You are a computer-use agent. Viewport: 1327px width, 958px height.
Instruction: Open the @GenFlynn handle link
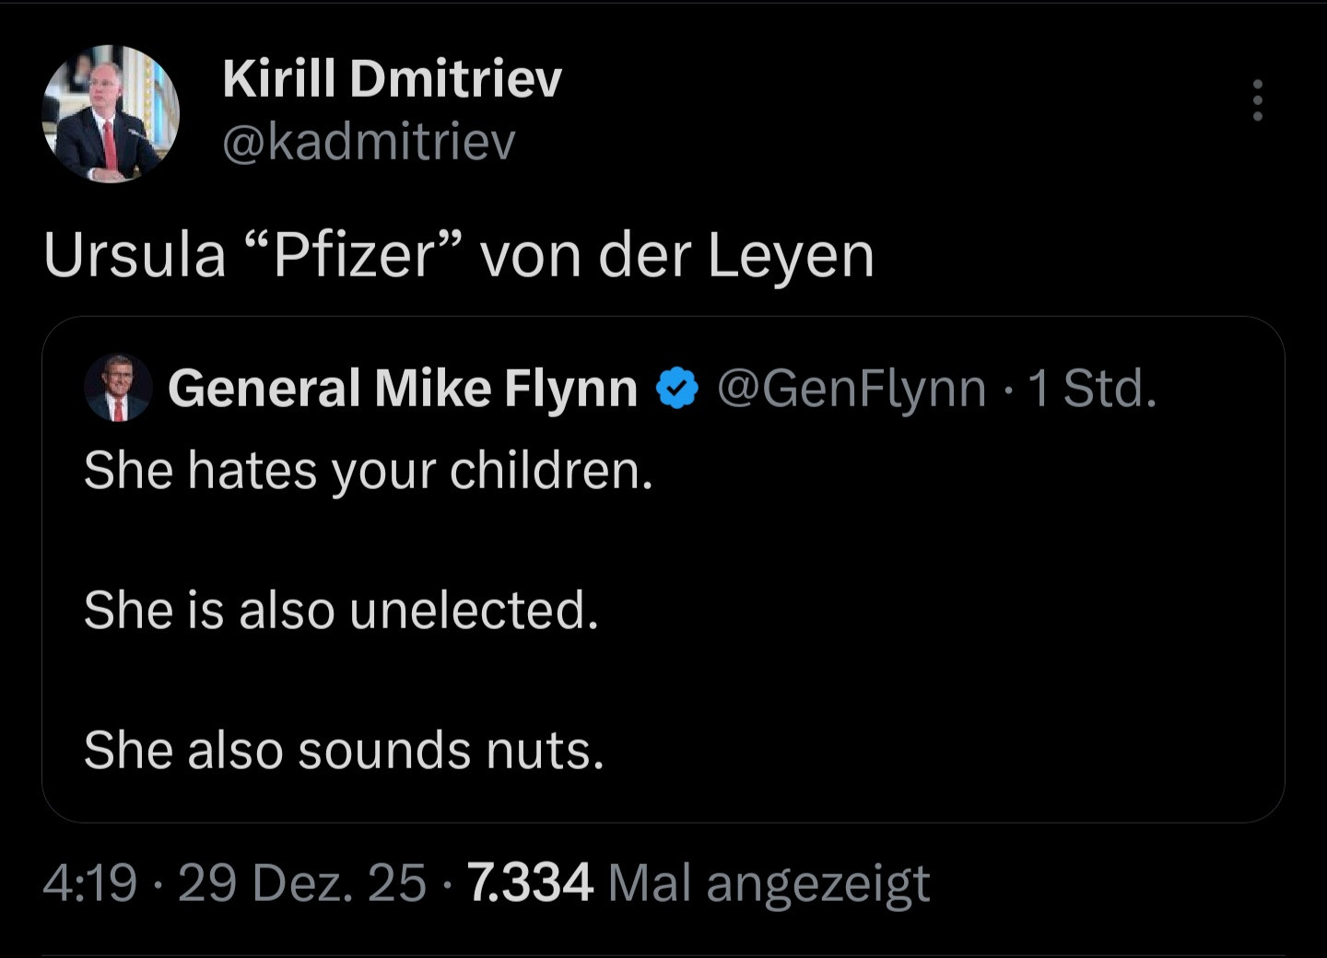tap(851, 388)
